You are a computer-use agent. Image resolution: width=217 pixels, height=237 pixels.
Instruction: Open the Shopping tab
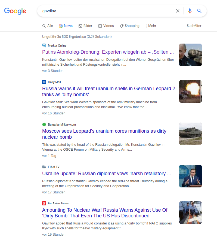coord(130,26)
